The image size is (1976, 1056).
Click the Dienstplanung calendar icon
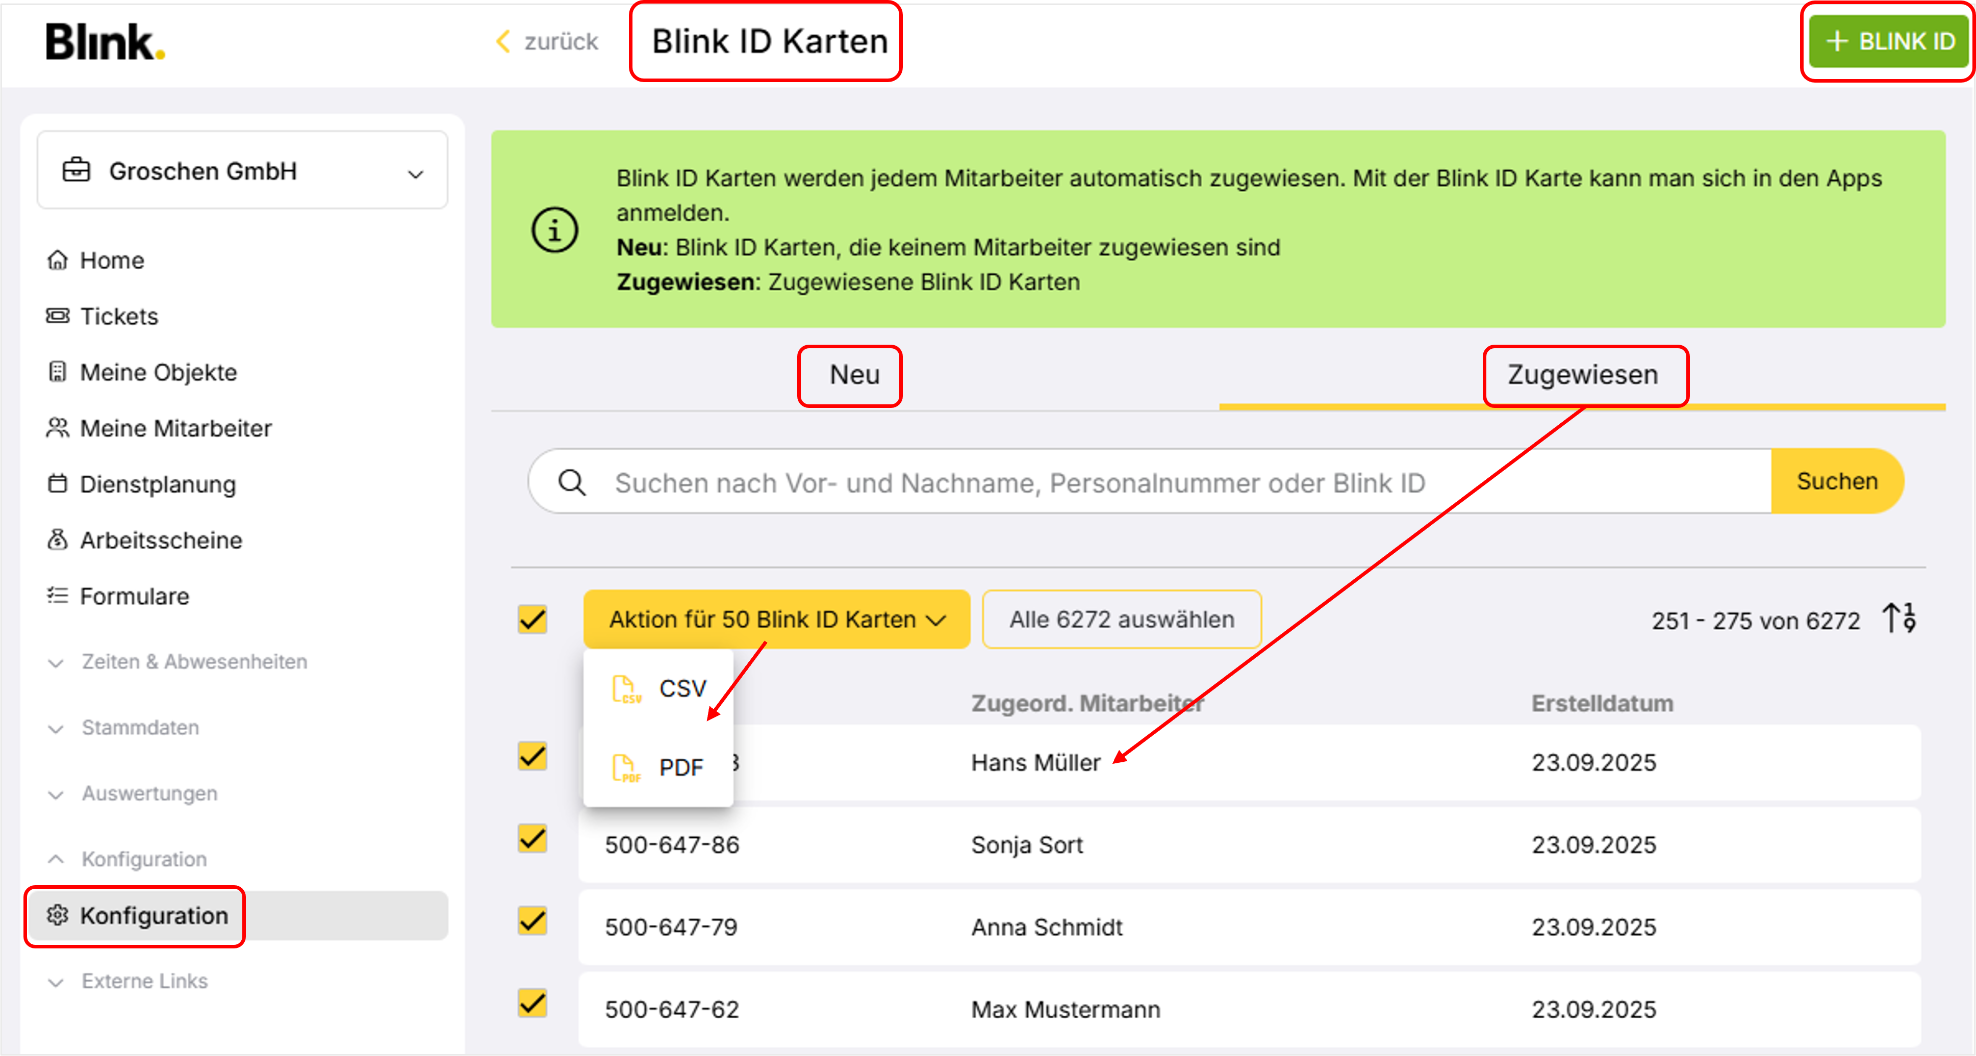(x=58, y=484)
